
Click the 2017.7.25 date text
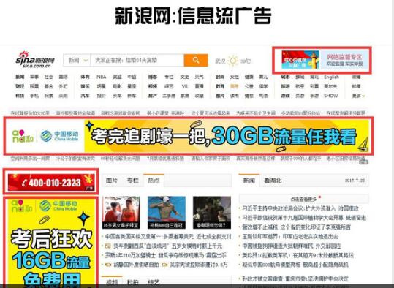click(x=355, y=181)
